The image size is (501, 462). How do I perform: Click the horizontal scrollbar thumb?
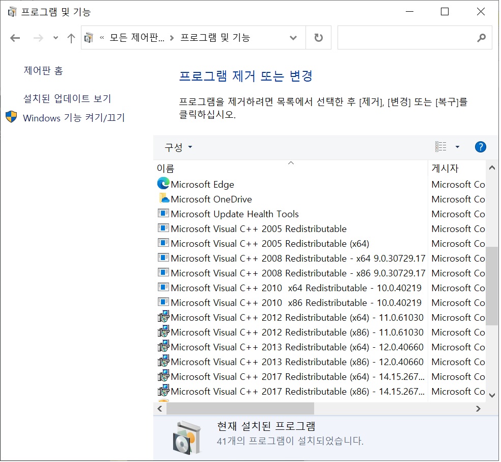tap(240, 408)
